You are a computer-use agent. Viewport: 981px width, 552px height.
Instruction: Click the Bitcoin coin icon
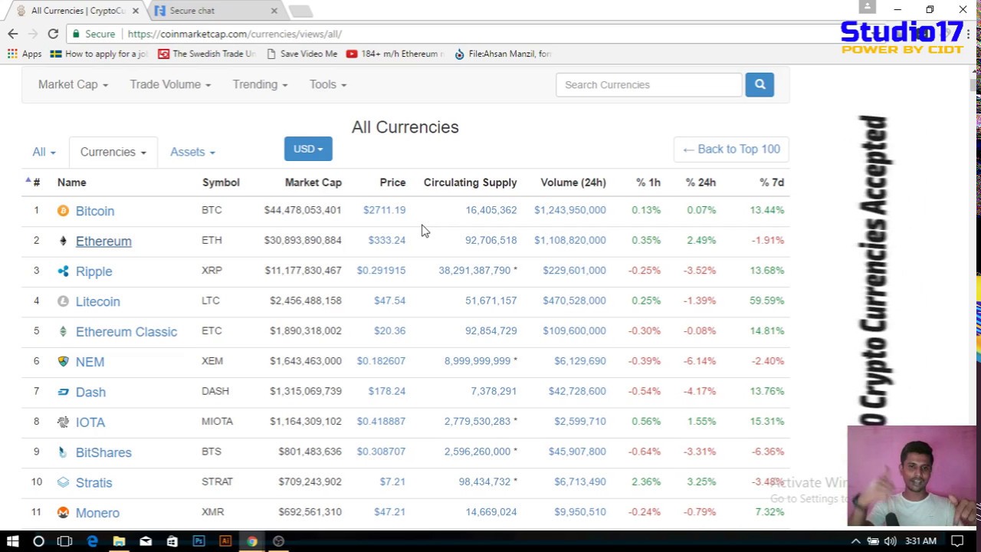tap(63, 211)
